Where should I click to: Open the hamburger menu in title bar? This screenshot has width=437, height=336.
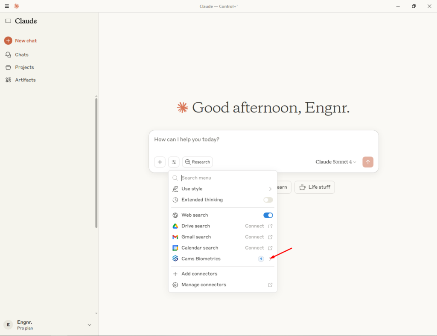[x=7, y=6]
